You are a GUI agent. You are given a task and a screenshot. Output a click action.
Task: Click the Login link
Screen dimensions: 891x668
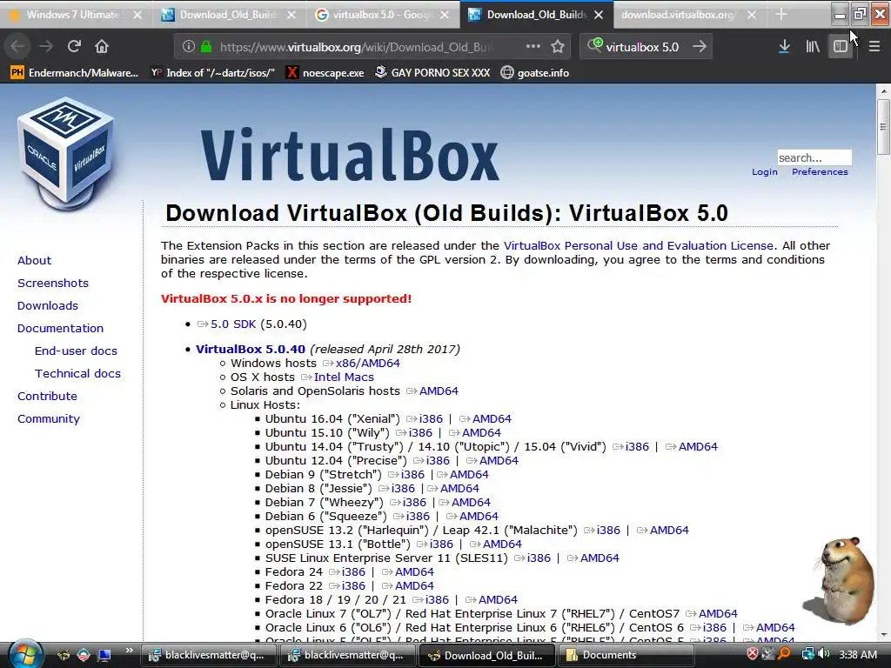click(x=764, y=171)
